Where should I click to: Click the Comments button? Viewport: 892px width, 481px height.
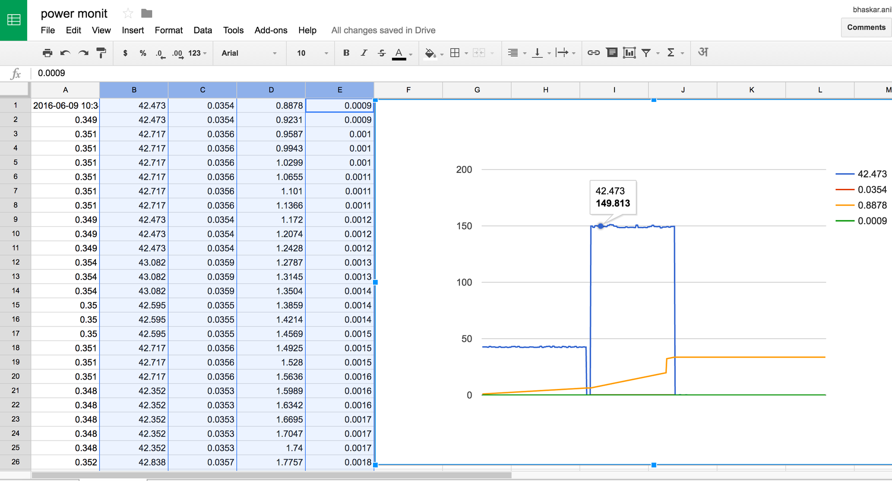(866, 27)
